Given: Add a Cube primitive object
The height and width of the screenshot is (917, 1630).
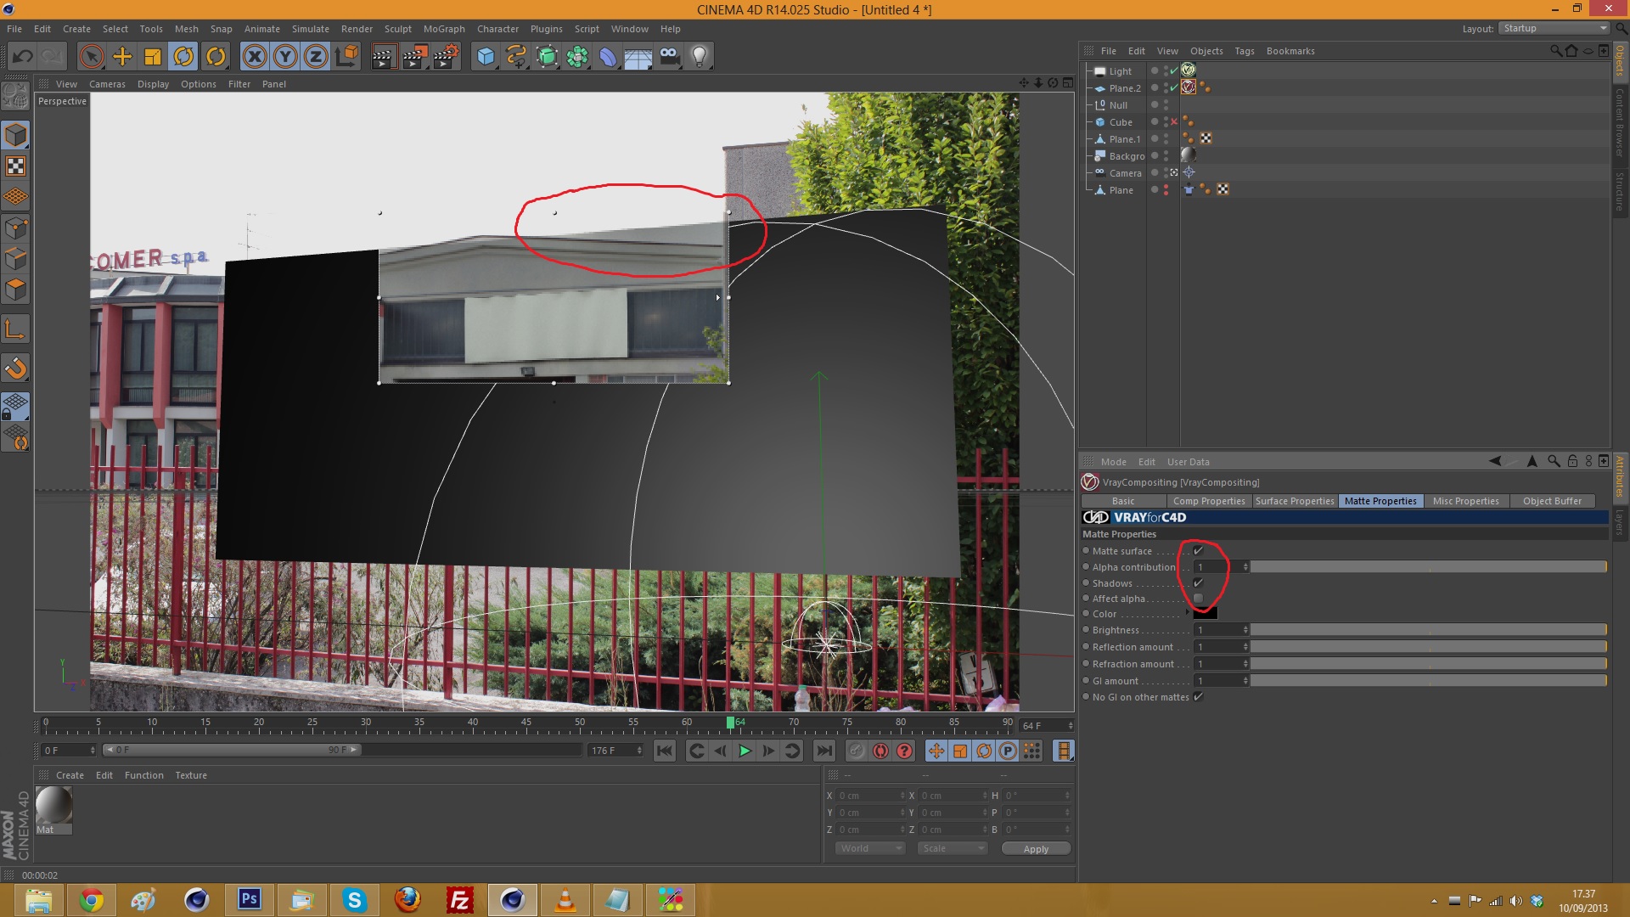Looking at the screenshot, I should click(x=486, y=57).
